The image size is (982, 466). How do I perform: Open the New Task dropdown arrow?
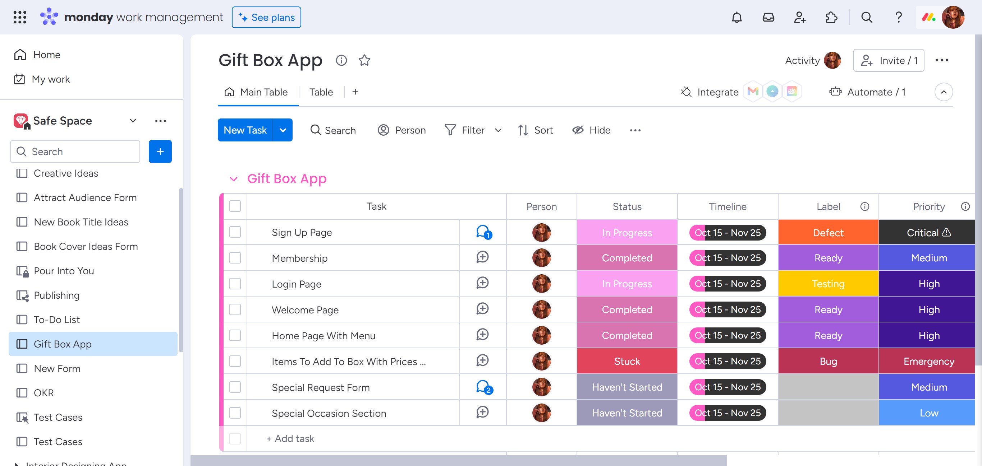(x=283, y=130)
